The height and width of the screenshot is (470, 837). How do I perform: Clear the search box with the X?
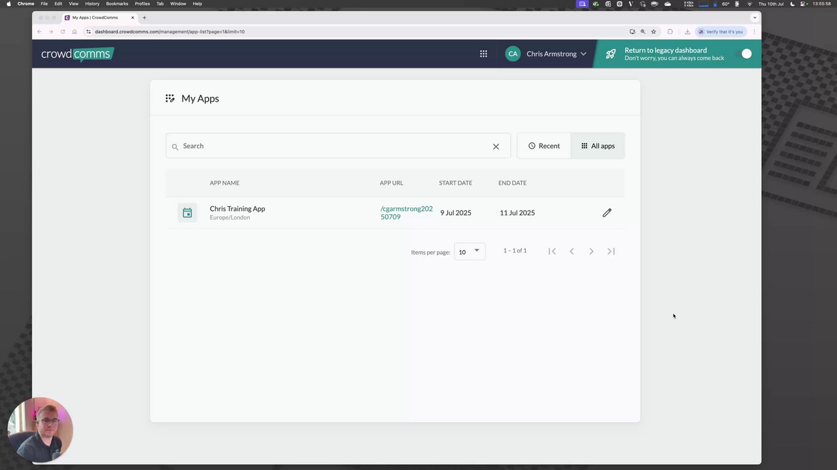496,146
